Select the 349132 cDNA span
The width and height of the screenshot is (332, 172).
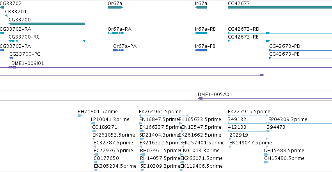(x=248, y=123)
